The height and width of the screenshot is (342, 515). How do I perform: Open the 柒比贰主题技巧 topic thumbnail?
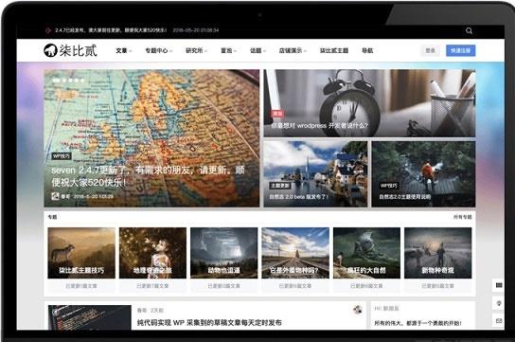81,253
